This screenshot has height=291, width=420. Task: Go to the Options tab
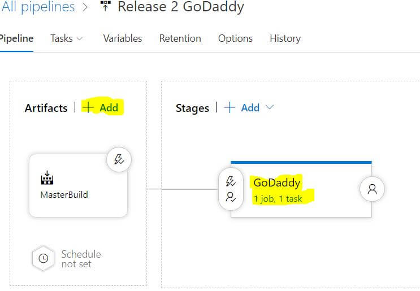pyautogui.click(x=235, y=38)
